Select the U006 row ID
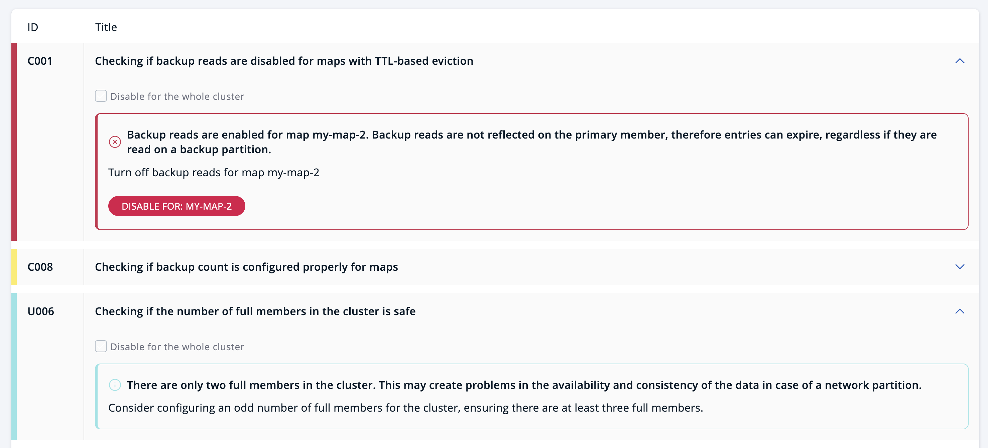 [41, 311]
